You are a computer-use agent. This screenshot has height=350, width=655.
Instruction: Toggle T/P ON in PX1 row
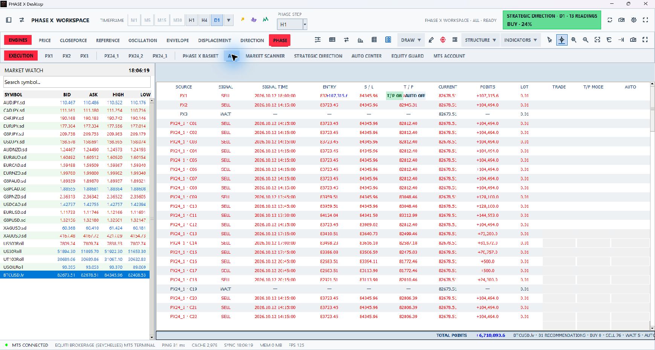tap(394, 96)
